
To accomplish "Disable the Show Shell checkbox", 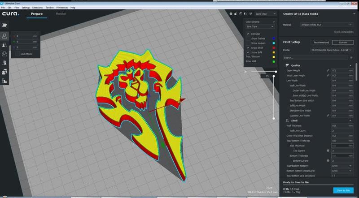I will click(x=248, y=48).
